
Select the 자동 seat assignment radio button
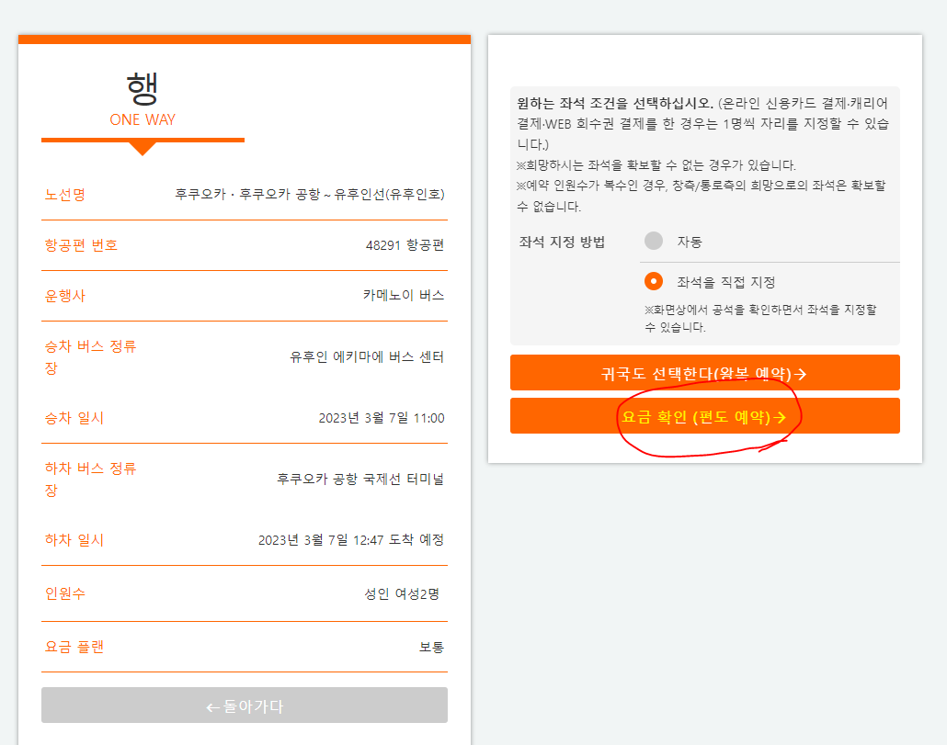(654, 241)
